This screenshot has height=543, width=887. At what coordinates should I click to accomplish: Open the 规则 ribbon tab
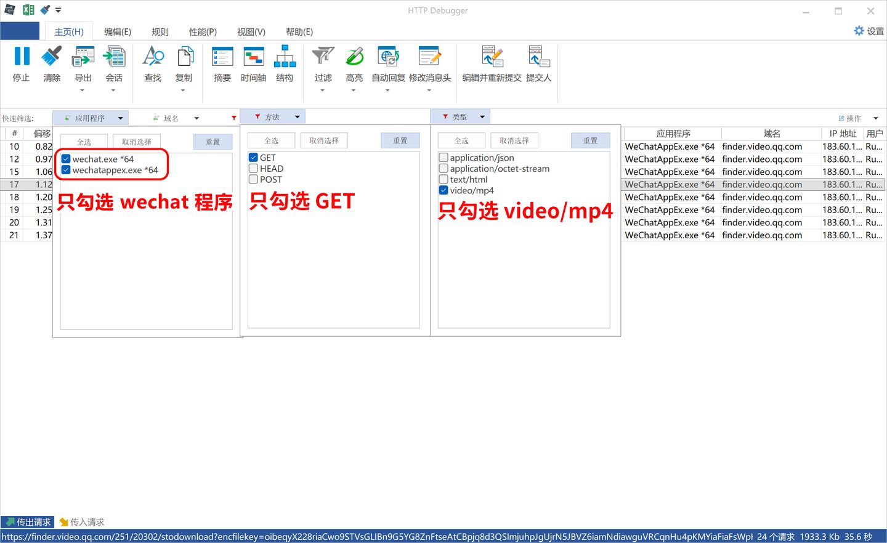160,31
